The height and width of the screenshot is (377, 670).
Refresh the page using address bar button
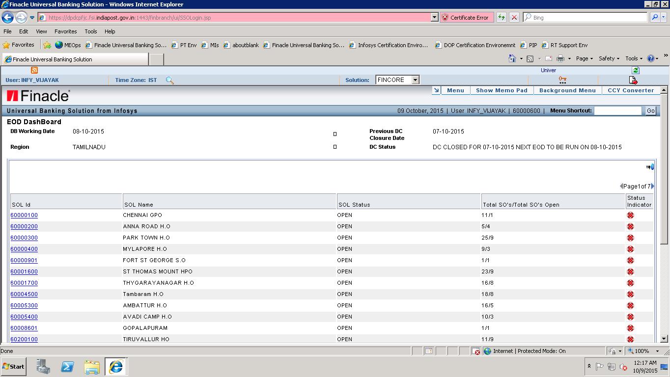click(501, 17)
